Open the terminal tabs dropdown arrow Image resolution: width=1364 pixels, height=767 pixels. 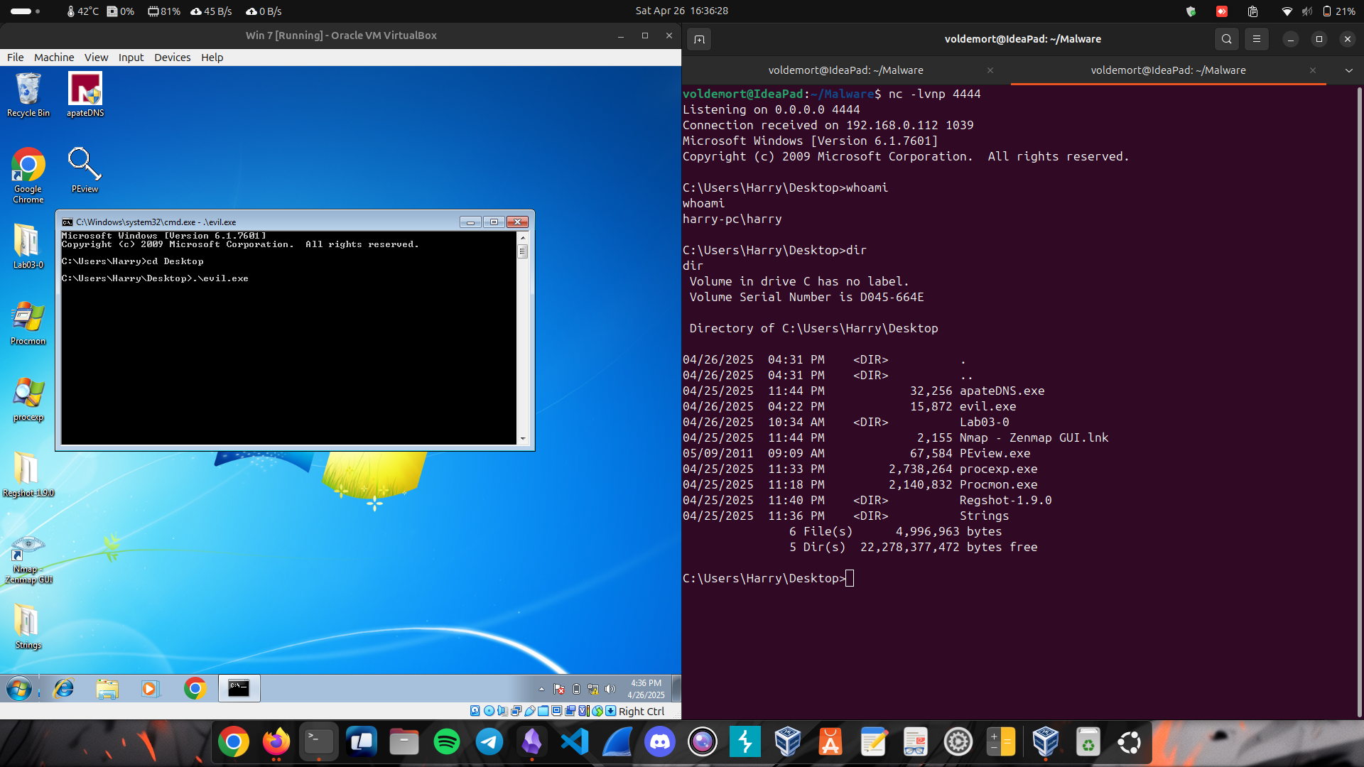point(1348,70)
